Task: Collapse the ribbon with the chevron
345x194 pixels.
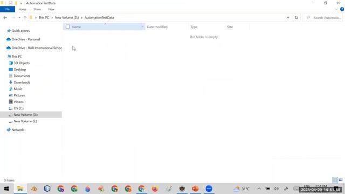Action: 336,9
